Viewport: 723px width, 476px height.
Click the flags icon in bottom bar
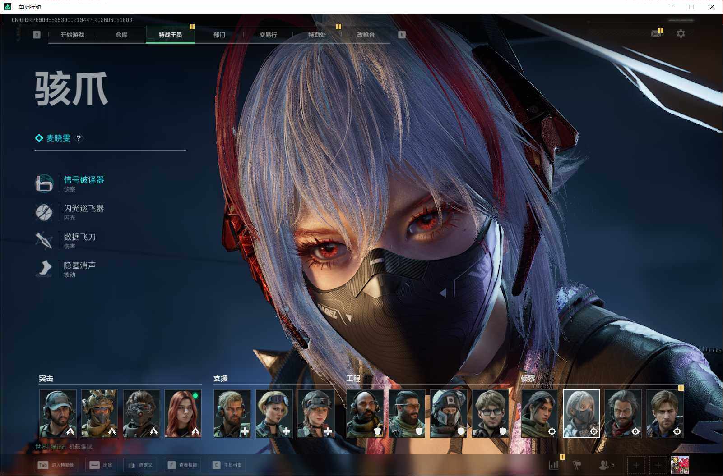[x=577, y=465]
